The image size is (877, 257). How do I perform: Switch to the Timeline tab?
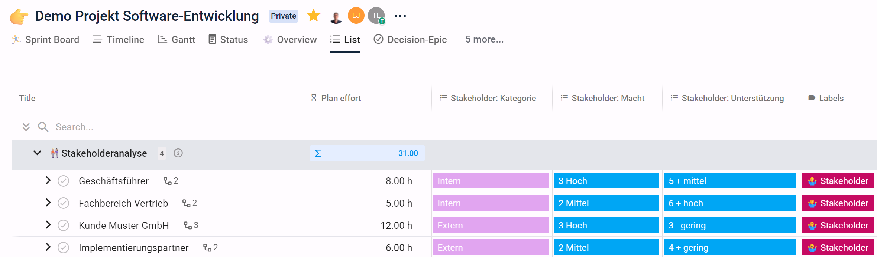tap(119, 40)
